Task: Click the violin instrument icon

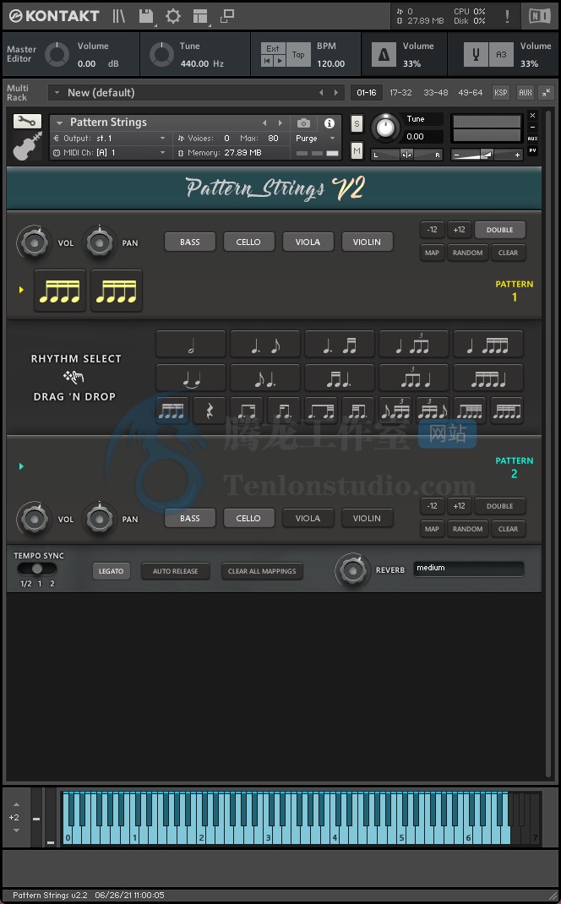Action: 27,146
